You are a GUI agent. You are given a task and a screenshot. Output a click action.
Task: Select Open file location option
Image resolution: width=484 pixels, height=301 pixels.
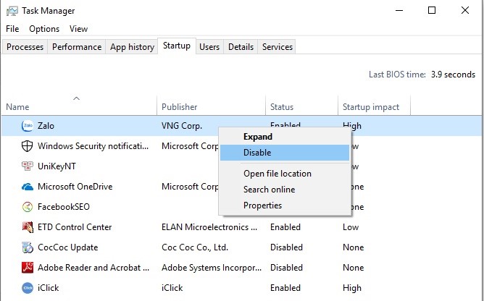pyautogui.click(x=277, y=174)
